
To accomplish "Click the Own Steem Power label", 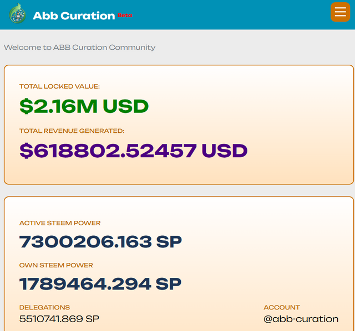I will (56, 265).
